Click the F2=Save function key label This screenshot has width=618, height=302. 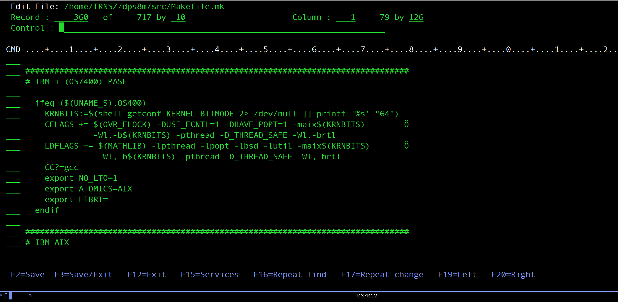tap(28, 274)
